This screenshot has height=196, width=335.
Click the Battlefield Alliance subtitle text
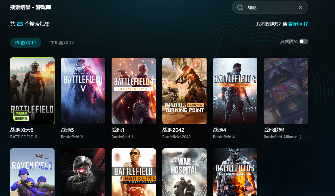284,137
